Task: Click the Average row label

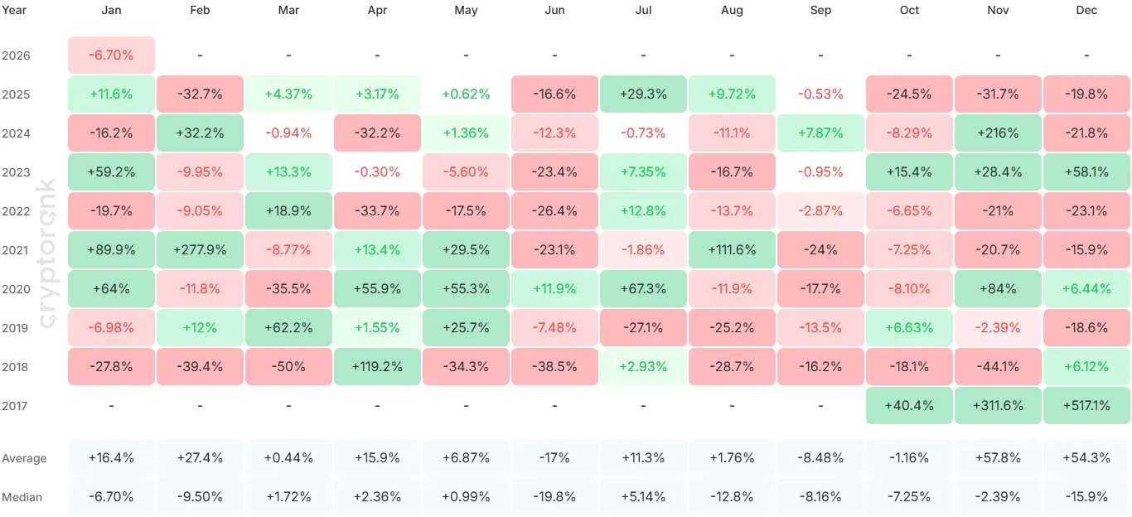Action: tap(24, 458)
